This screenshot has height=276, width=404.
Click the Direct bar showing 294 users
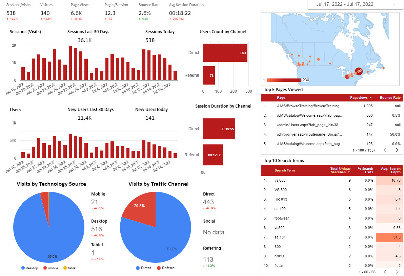(225, 53)
